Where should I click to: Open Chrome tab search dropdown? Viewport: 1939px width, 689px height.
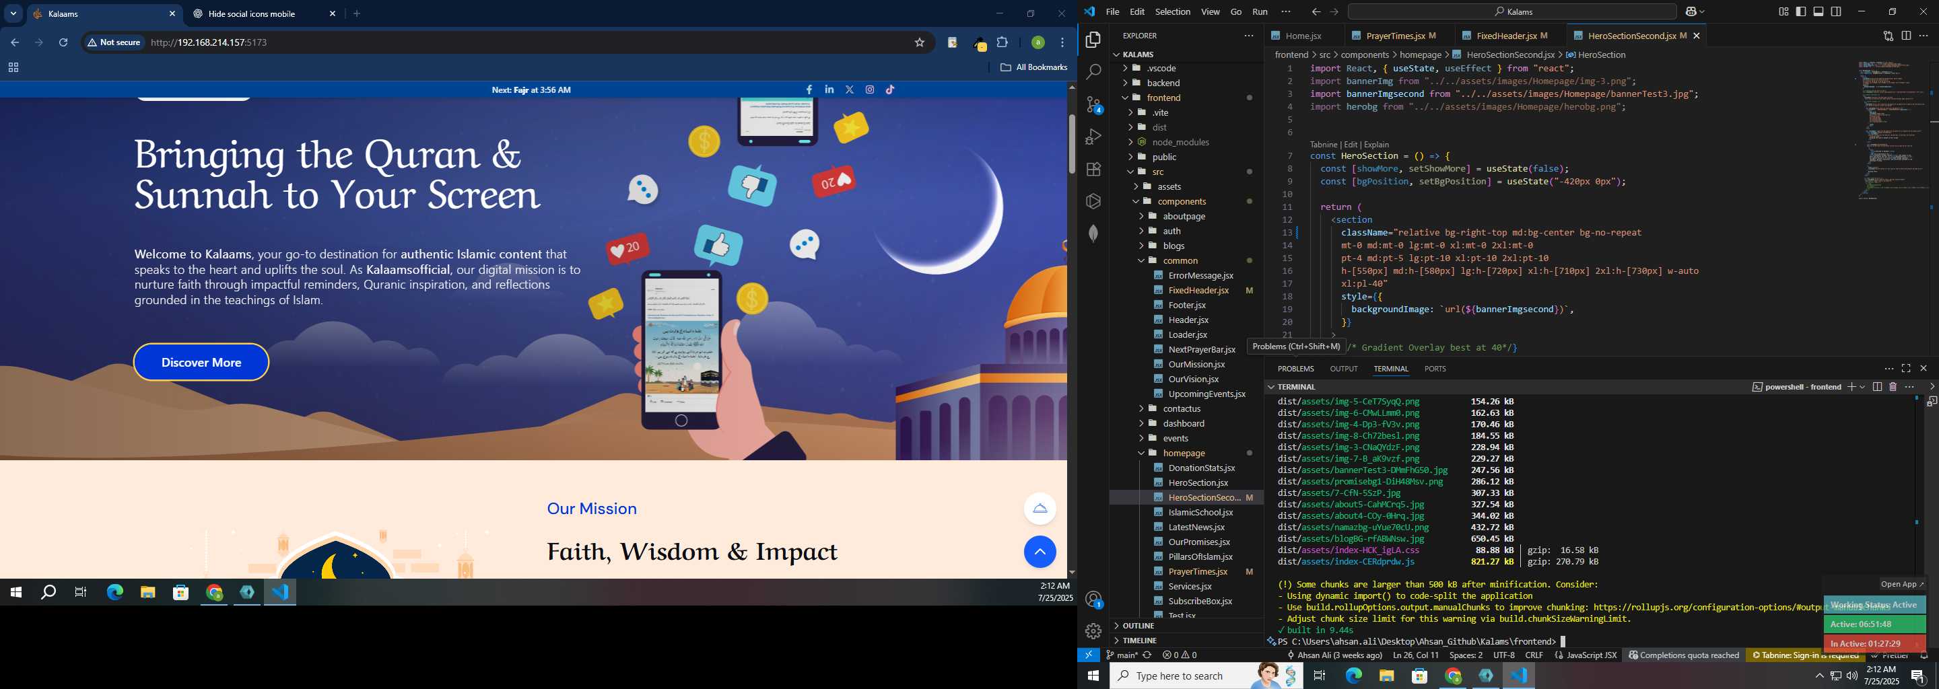(x=13, y=13)
